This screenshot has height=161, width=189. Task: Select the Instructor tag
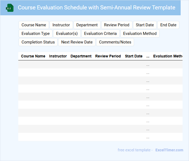(61, 25)
